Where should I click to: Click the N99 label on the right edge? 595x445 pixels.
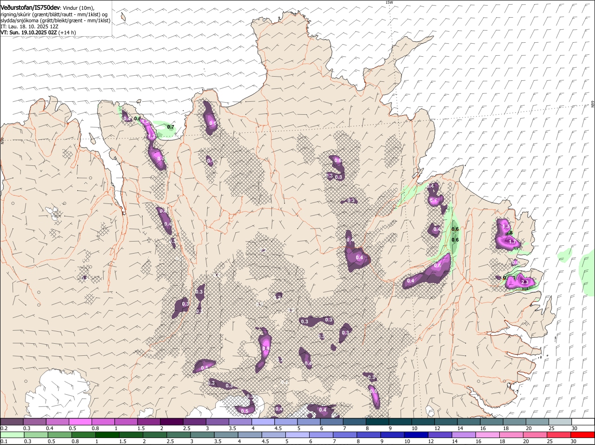(x=593, y=105)
